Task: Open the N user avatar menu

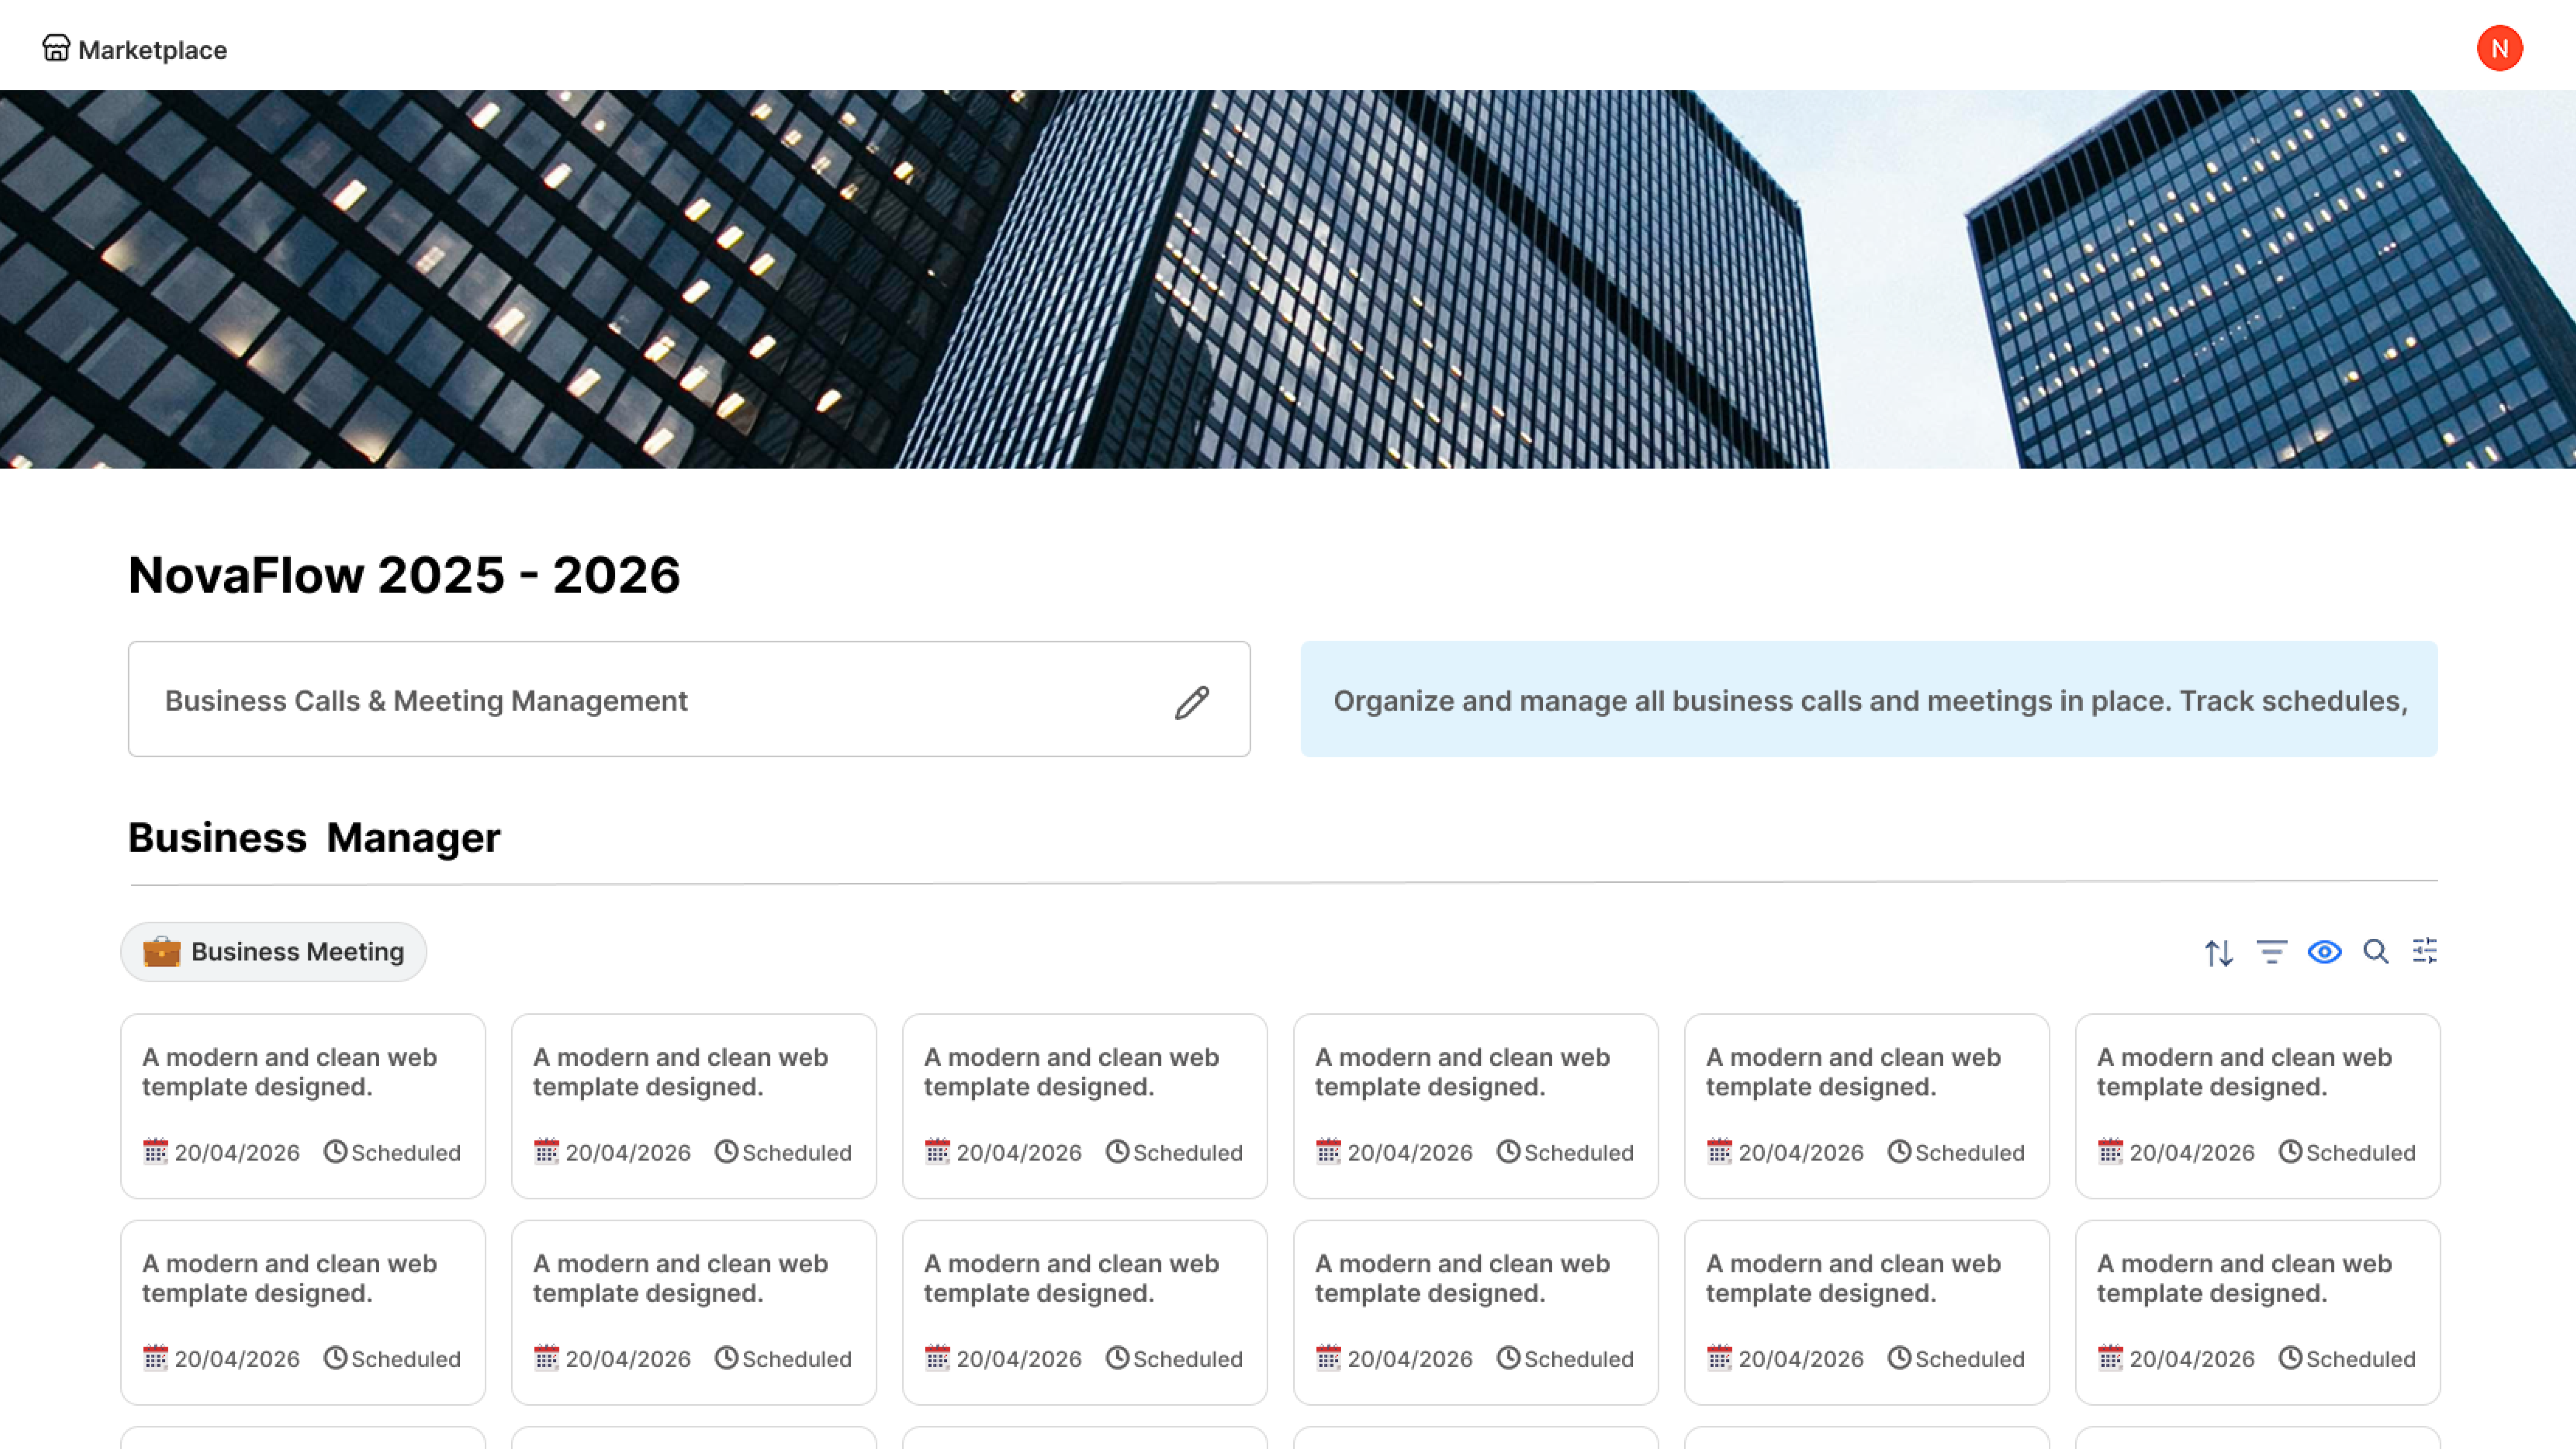Action: click(x=2499, y=48)
